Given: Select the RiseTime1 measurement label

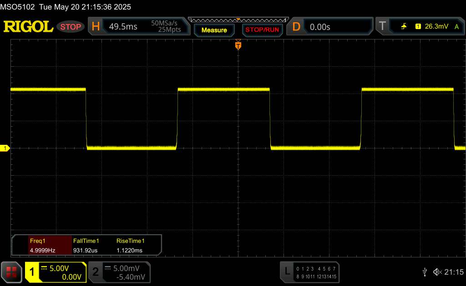Looking at the screenshot, I should [131, 241].
